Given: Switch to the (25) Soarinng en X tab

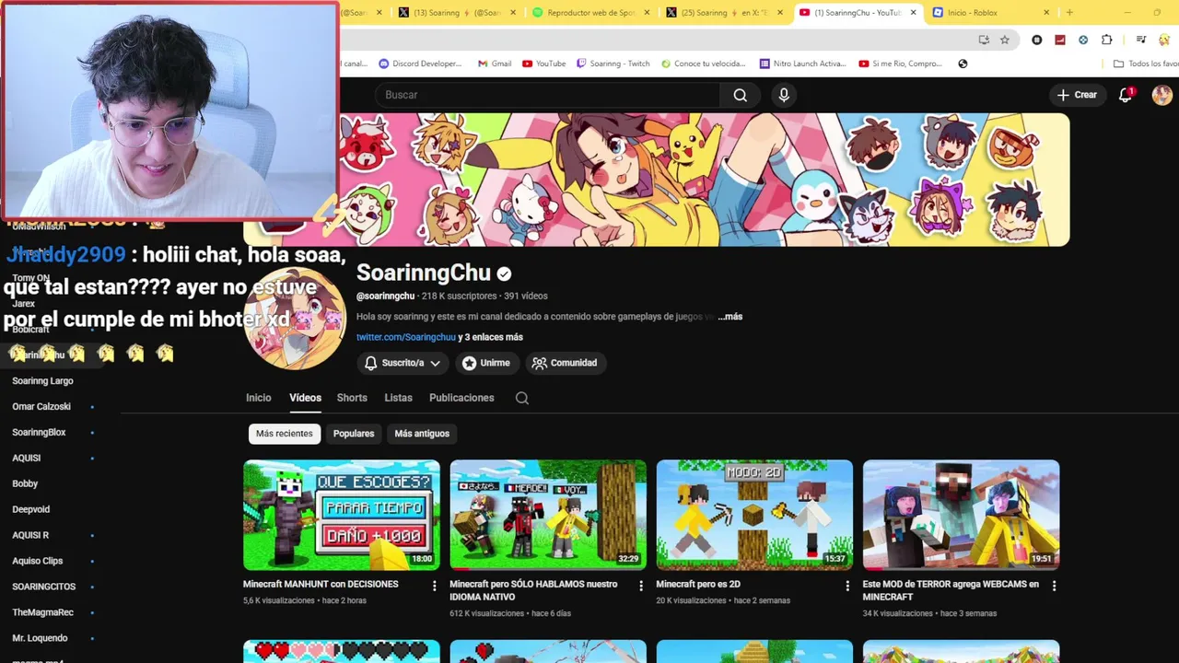Looking at the screenshot, I should tap(724, 13).
